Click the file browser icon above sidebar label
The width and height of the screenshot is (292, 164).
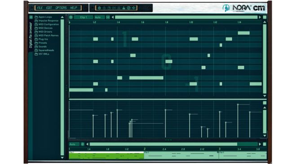point(31,17)
